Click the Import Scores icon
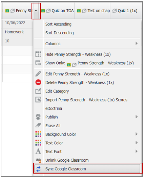 (x=38, y=100)
